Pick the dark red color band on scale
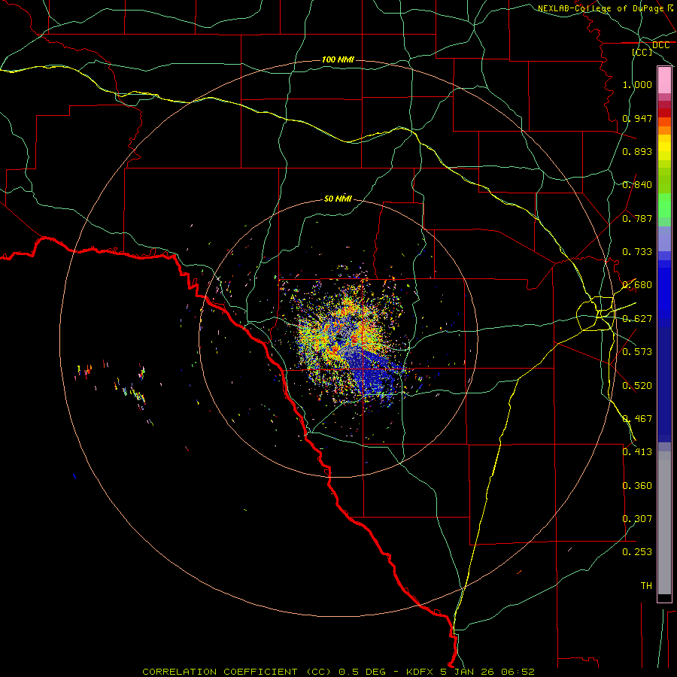 click(x=664, y=113)
